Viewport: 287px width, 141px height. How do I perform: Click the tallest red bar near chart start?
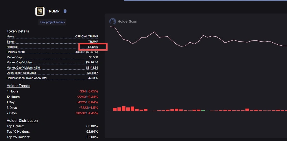click(123, 109)
